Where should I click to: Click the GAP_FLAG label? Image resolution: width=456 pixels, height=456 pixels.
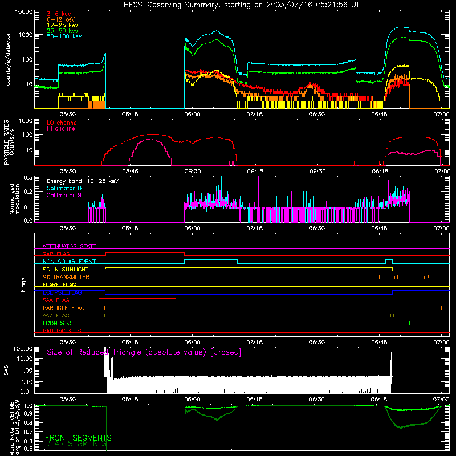tap(56, 254)
